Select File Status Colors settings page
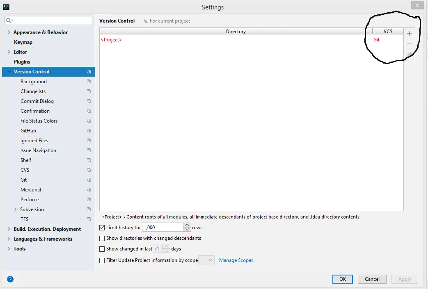 click(x=39, y=121)
